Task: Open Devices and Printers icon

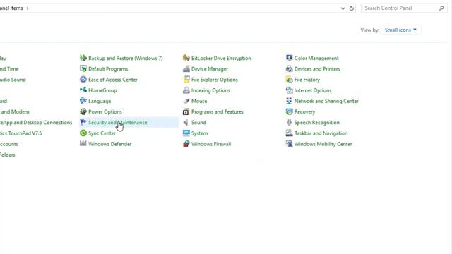Action: pos(289,69)
